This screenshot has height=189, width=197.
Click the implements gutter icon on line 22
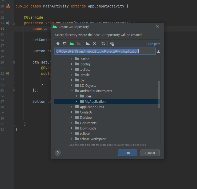tap(7, 73)
